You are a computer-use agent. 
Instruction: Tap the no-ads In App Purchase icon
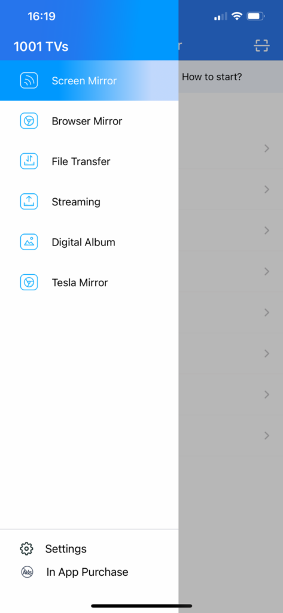[27, 572]
